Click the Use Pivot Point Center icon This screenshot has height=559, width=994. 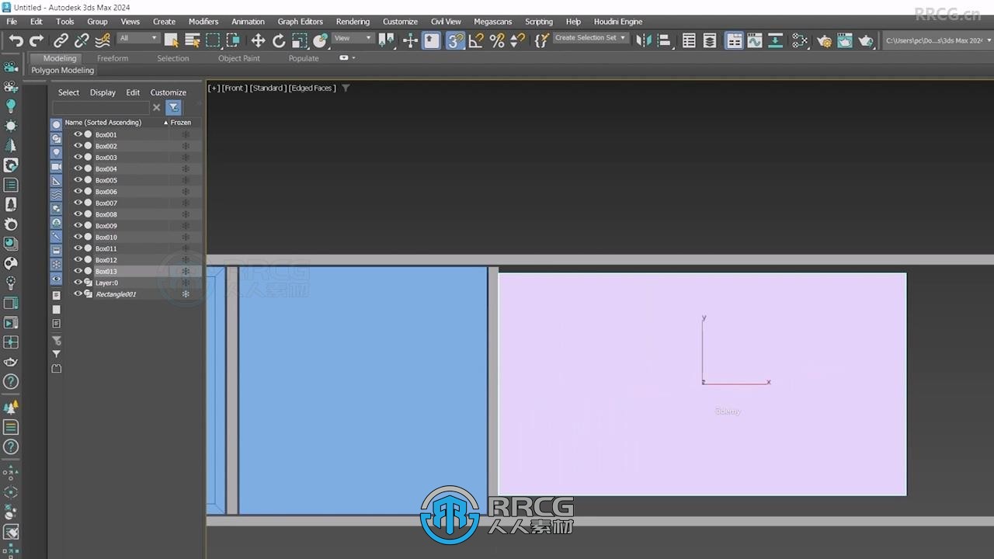tap(387, 40)
